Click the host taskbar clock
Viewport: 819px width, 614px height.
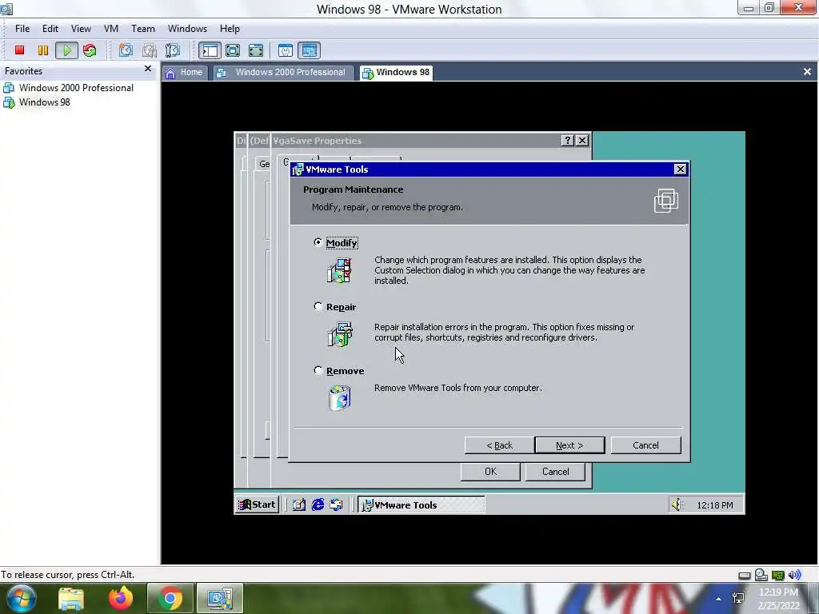778,599
